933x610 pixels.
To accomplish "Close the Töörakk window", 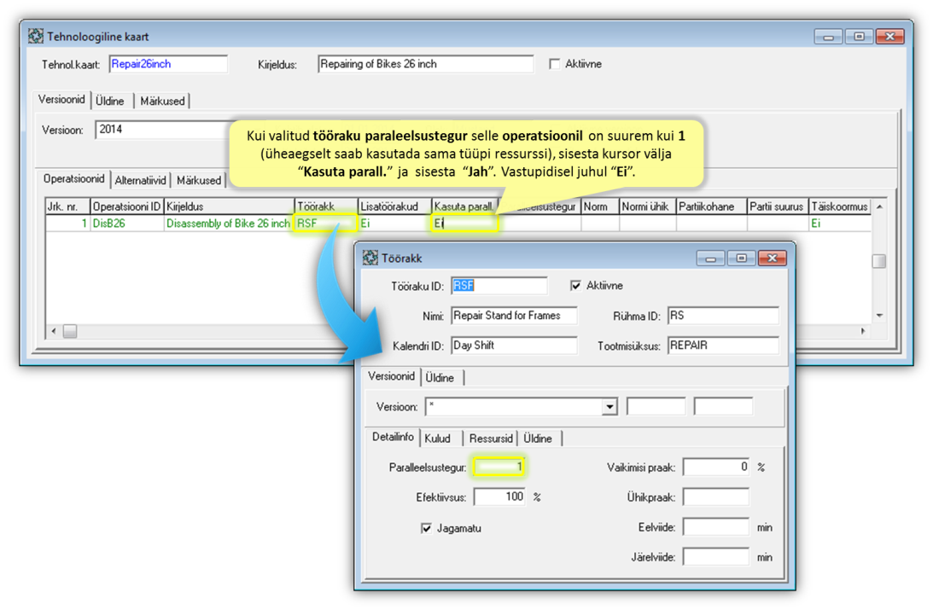I will pos(773,258).
